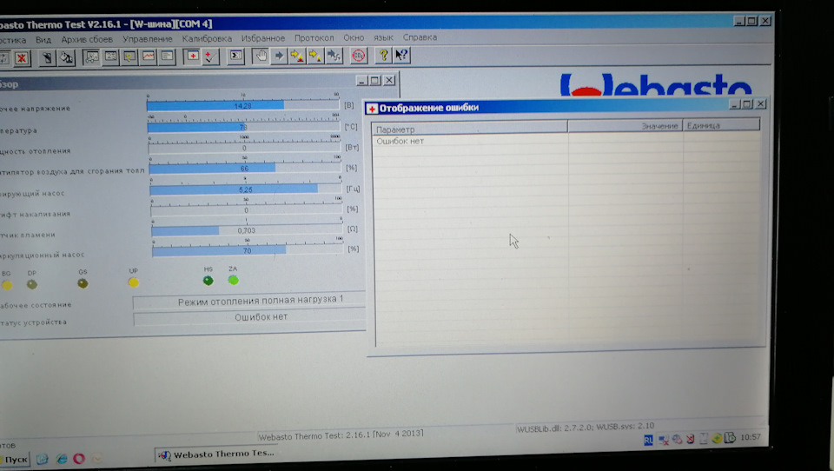The width and height of the screenshot is (834, 471).
Task: Click the Значение column header
Action: pos(625,126)
